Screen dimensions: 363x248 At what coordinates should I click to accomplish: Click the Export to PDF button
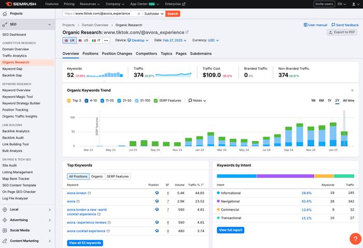342,32
